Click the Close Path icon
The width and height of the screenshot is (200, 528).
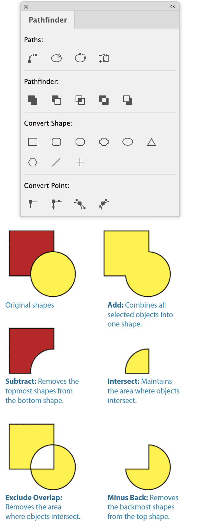pos(80,58)
